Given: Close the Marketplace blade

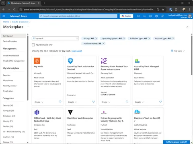Looking at the screenshot, I should 187,27.
